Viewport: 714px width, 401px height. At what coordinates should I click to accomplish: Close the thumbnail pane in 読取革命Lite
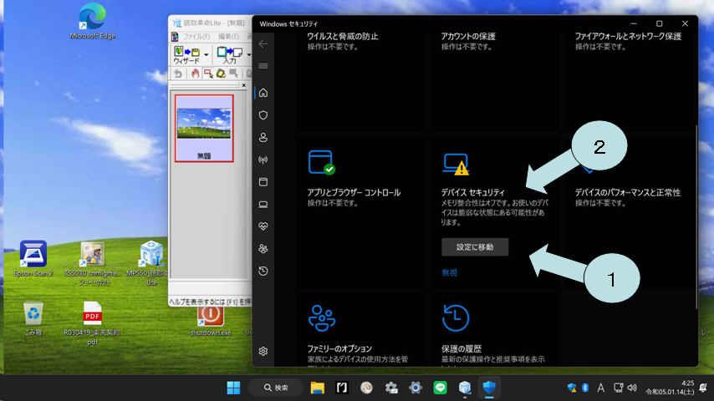point(243,85)
